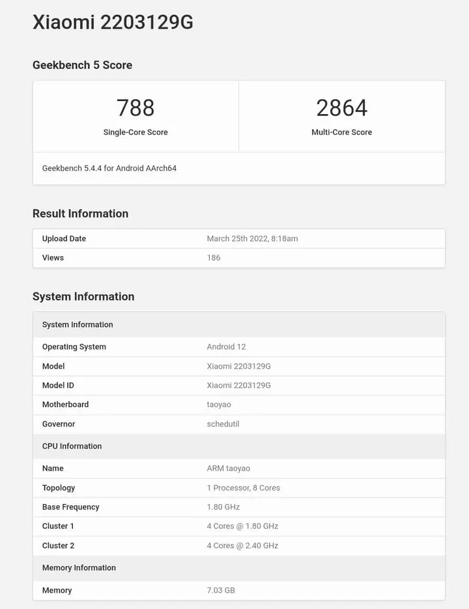Click the Geekbench 5 Score heading

pos(82,65)
